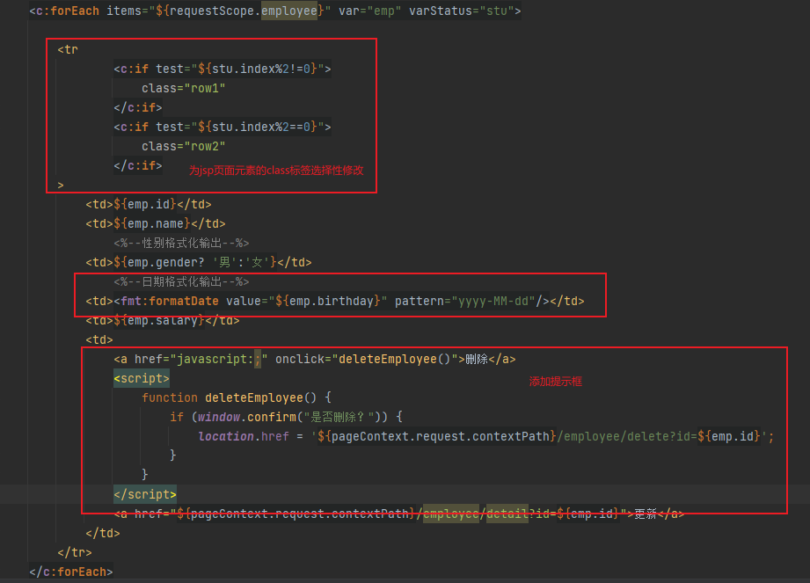
Task: Click the 更新 link text in the code
Action: click(x=646, y=514)
